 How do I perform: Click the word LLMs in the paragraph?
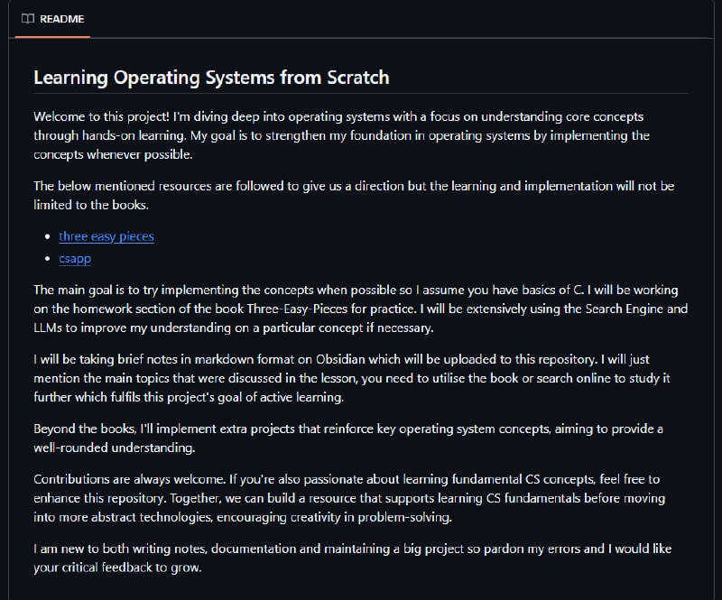coord(48,328)
